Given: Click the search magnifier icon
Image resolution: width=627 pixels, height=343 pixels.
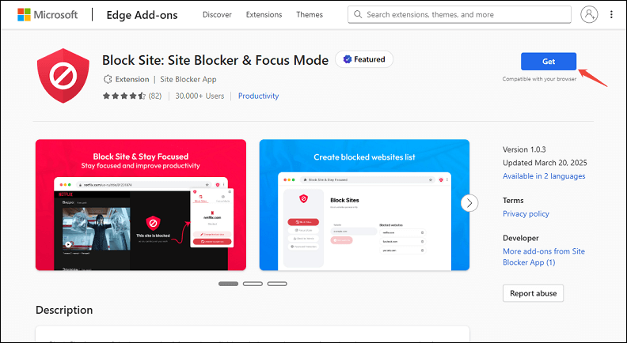Looking at the screenshot, I should pyautogui.click(x=359, y=15).
